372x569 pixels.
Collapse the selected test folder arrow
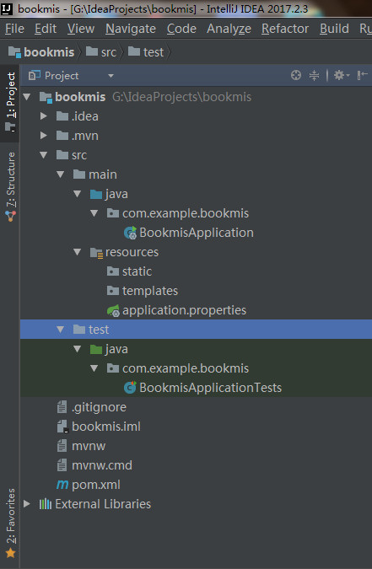[x=60, y=330]
